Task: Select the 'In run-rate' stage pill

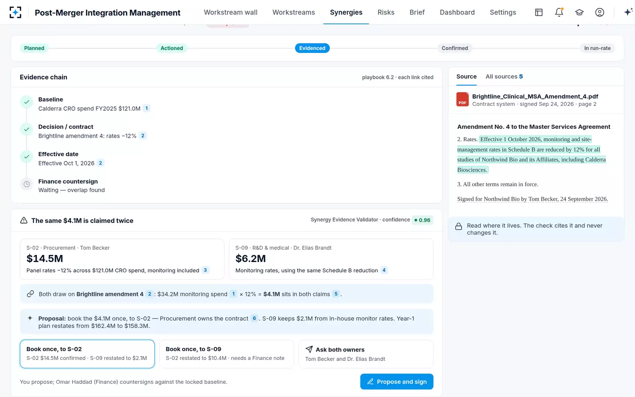Action: [598, 48]
